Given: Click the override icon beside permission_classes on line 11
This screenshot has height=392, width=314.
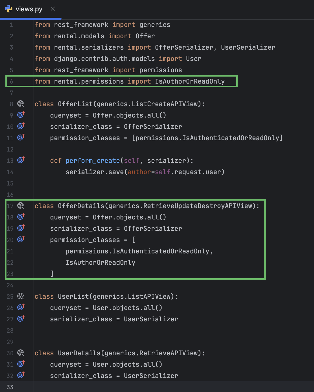Looking at the screenshot, I should 21,137.
